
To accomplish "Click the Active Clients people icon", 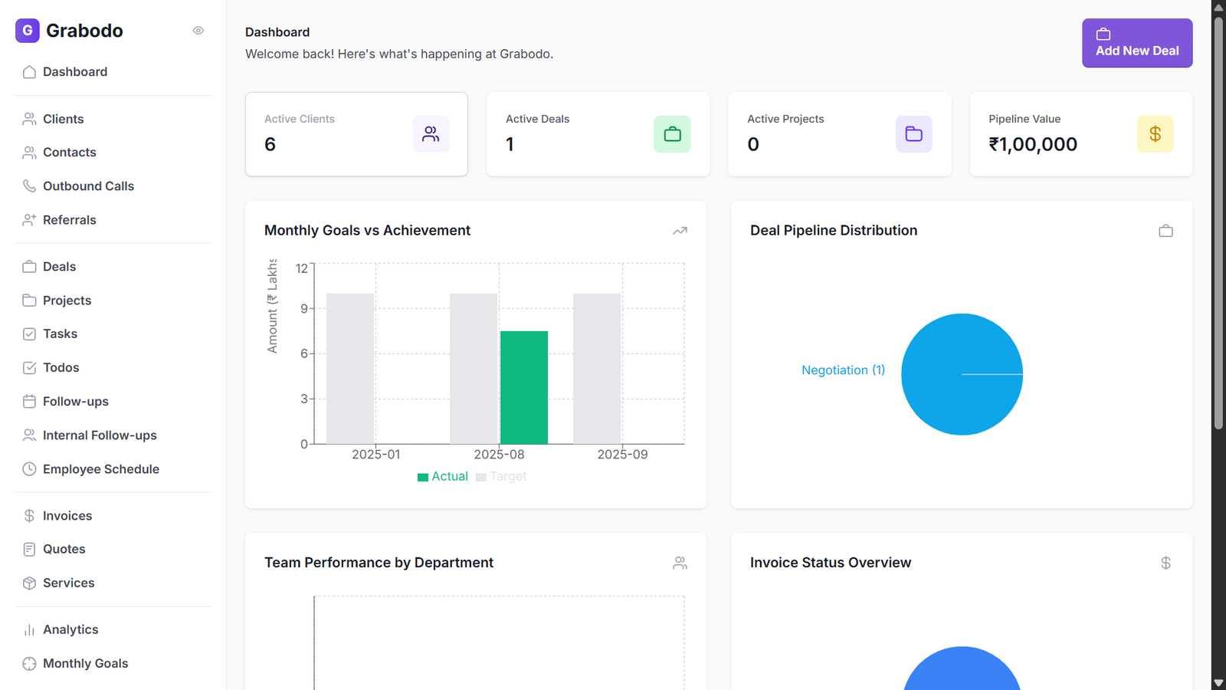I will 431,134.
